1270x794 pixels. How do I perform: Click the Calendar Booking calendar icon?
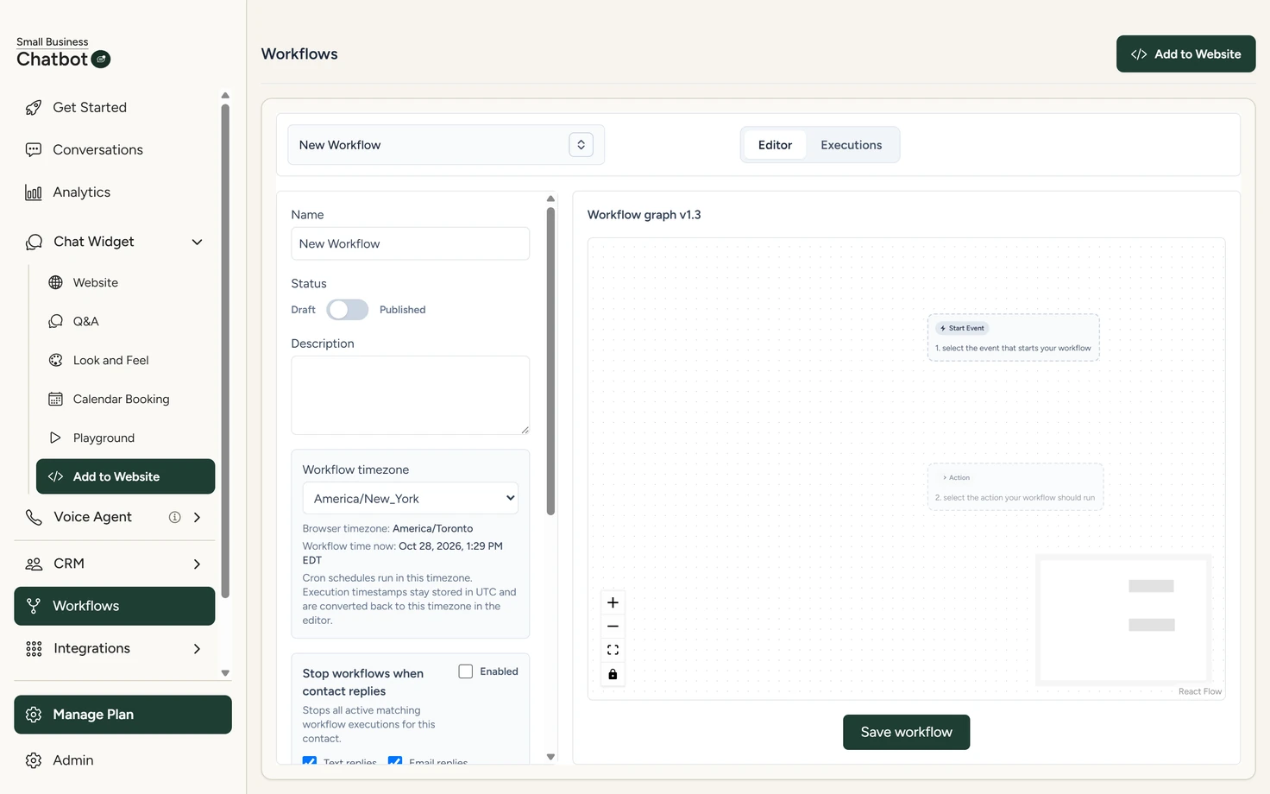click(x=56, y=400)
